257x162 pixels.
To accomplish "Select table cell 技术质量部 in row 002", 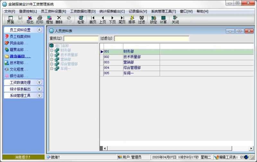I will pos(141,57).
